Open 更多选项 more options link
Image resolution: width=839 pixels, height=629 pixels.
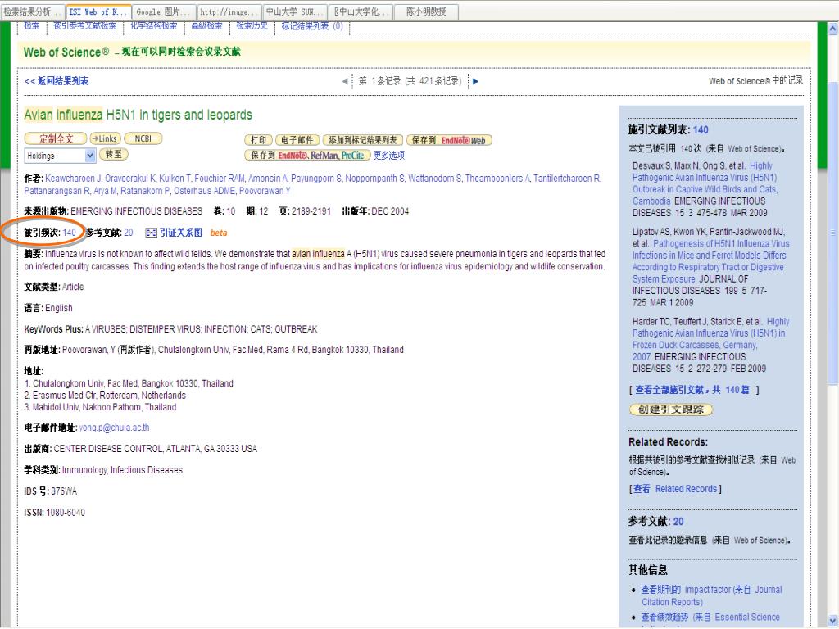coord(389,155)
